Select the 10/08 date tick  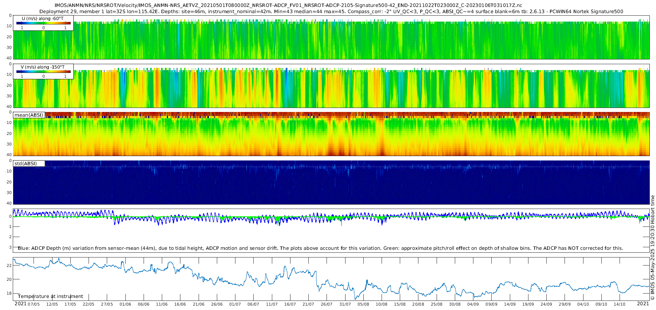pyautogui.click(x=382, y=305)
